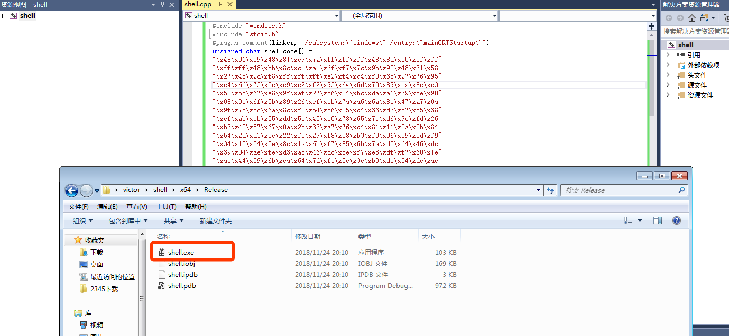Click the auto-hide pin on Resource View panel
The height and width of the screenshot is (336, 729).
[162, 4]
